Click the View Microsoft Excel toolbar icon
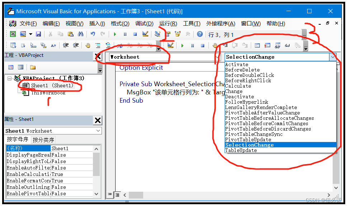Viewport: 347px width, 206px height. (x=13, y=34)
